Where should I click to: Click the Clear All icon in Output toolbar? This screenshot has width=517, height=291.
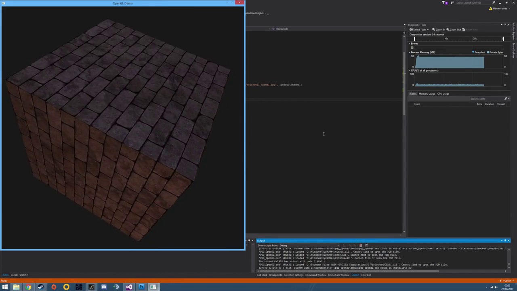361,245
